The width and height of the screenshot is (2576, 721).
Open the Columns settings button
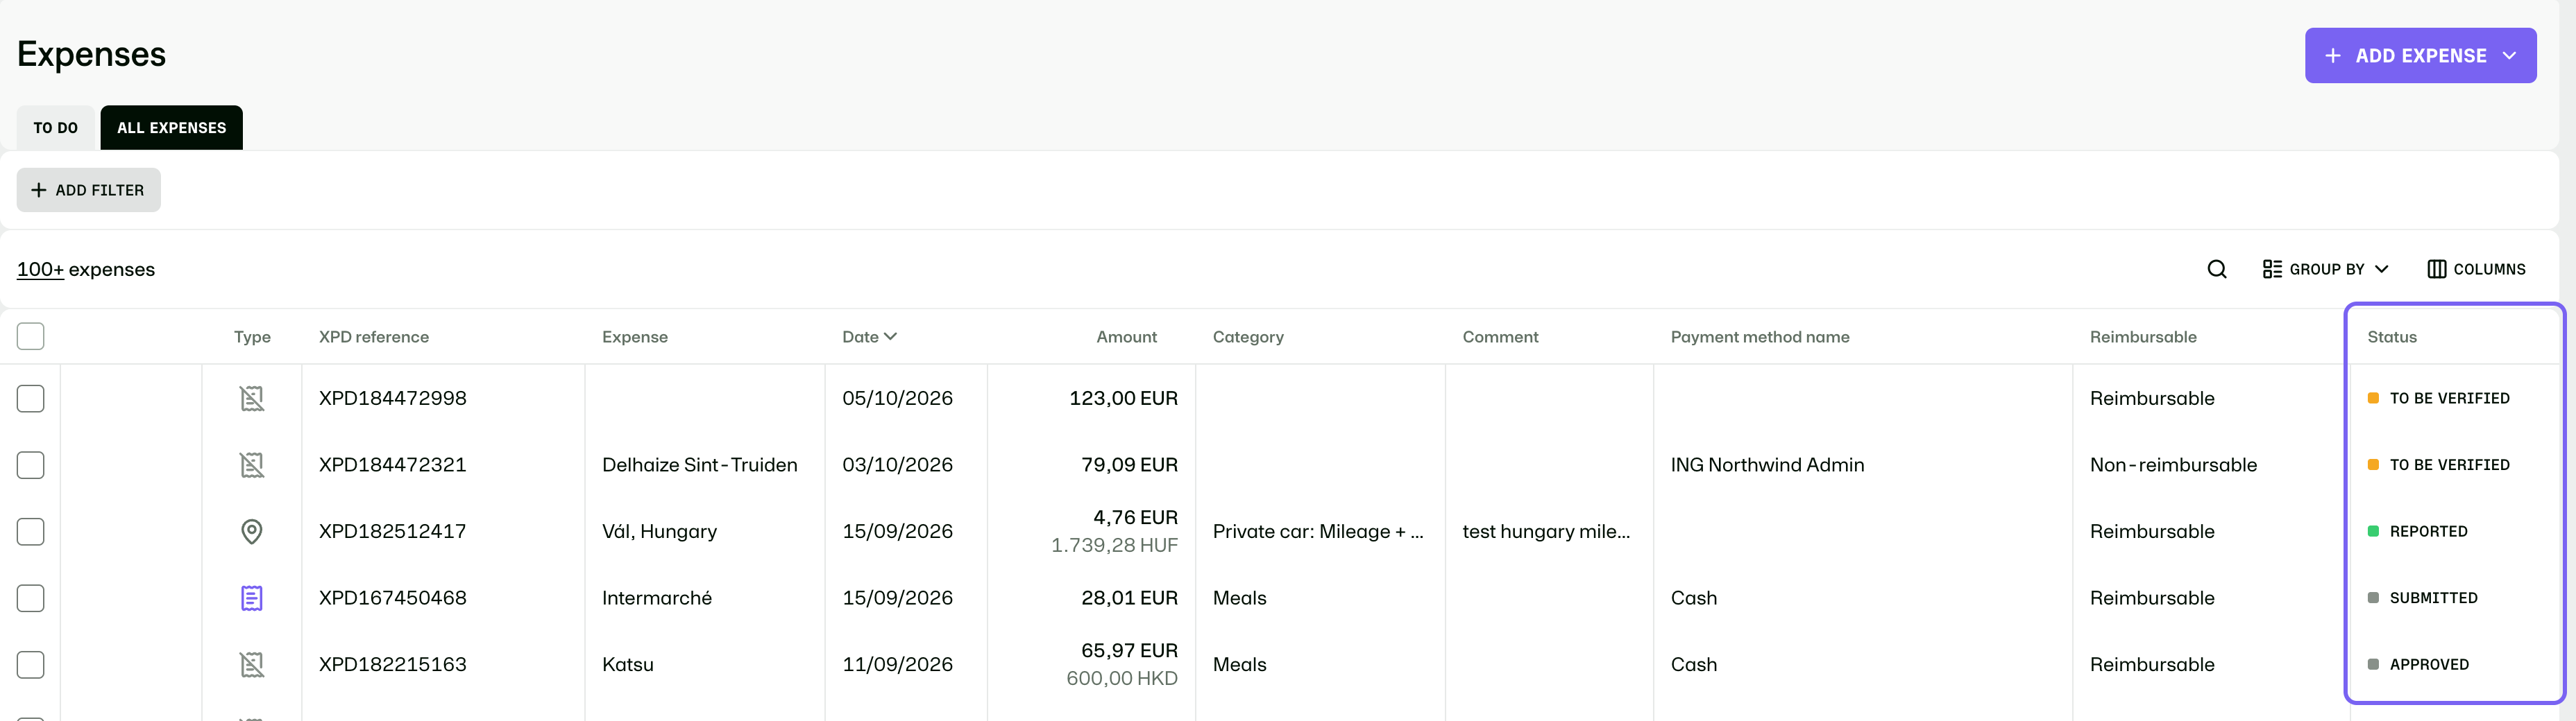pos(2476,270)
